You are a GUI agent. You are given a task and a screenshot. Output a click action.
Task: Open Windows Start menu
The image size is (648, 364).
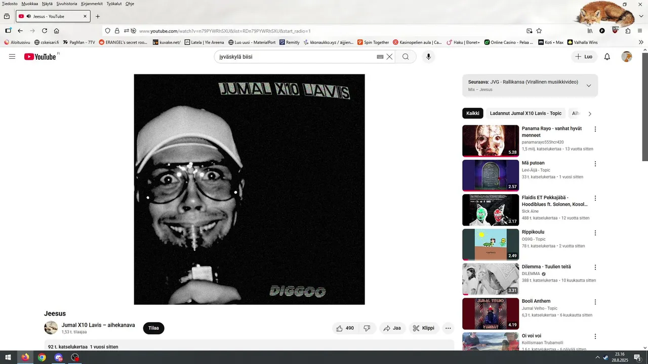[8, 357]
